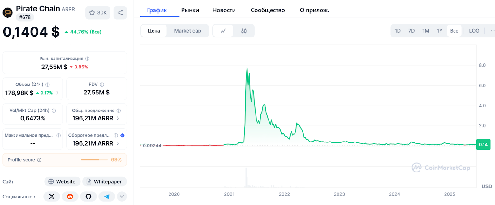Open the Новости tab
The width and height of the screenshot is (495, 205).
224,10
